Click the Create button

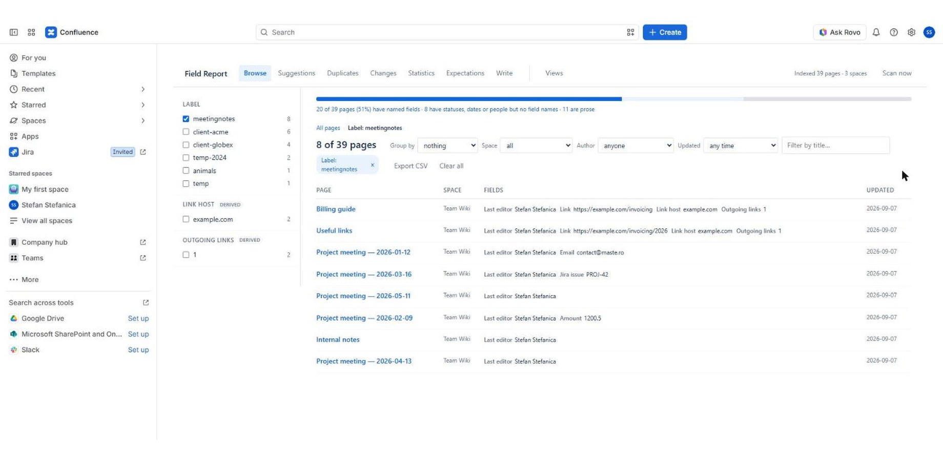[x=665, y=32]
